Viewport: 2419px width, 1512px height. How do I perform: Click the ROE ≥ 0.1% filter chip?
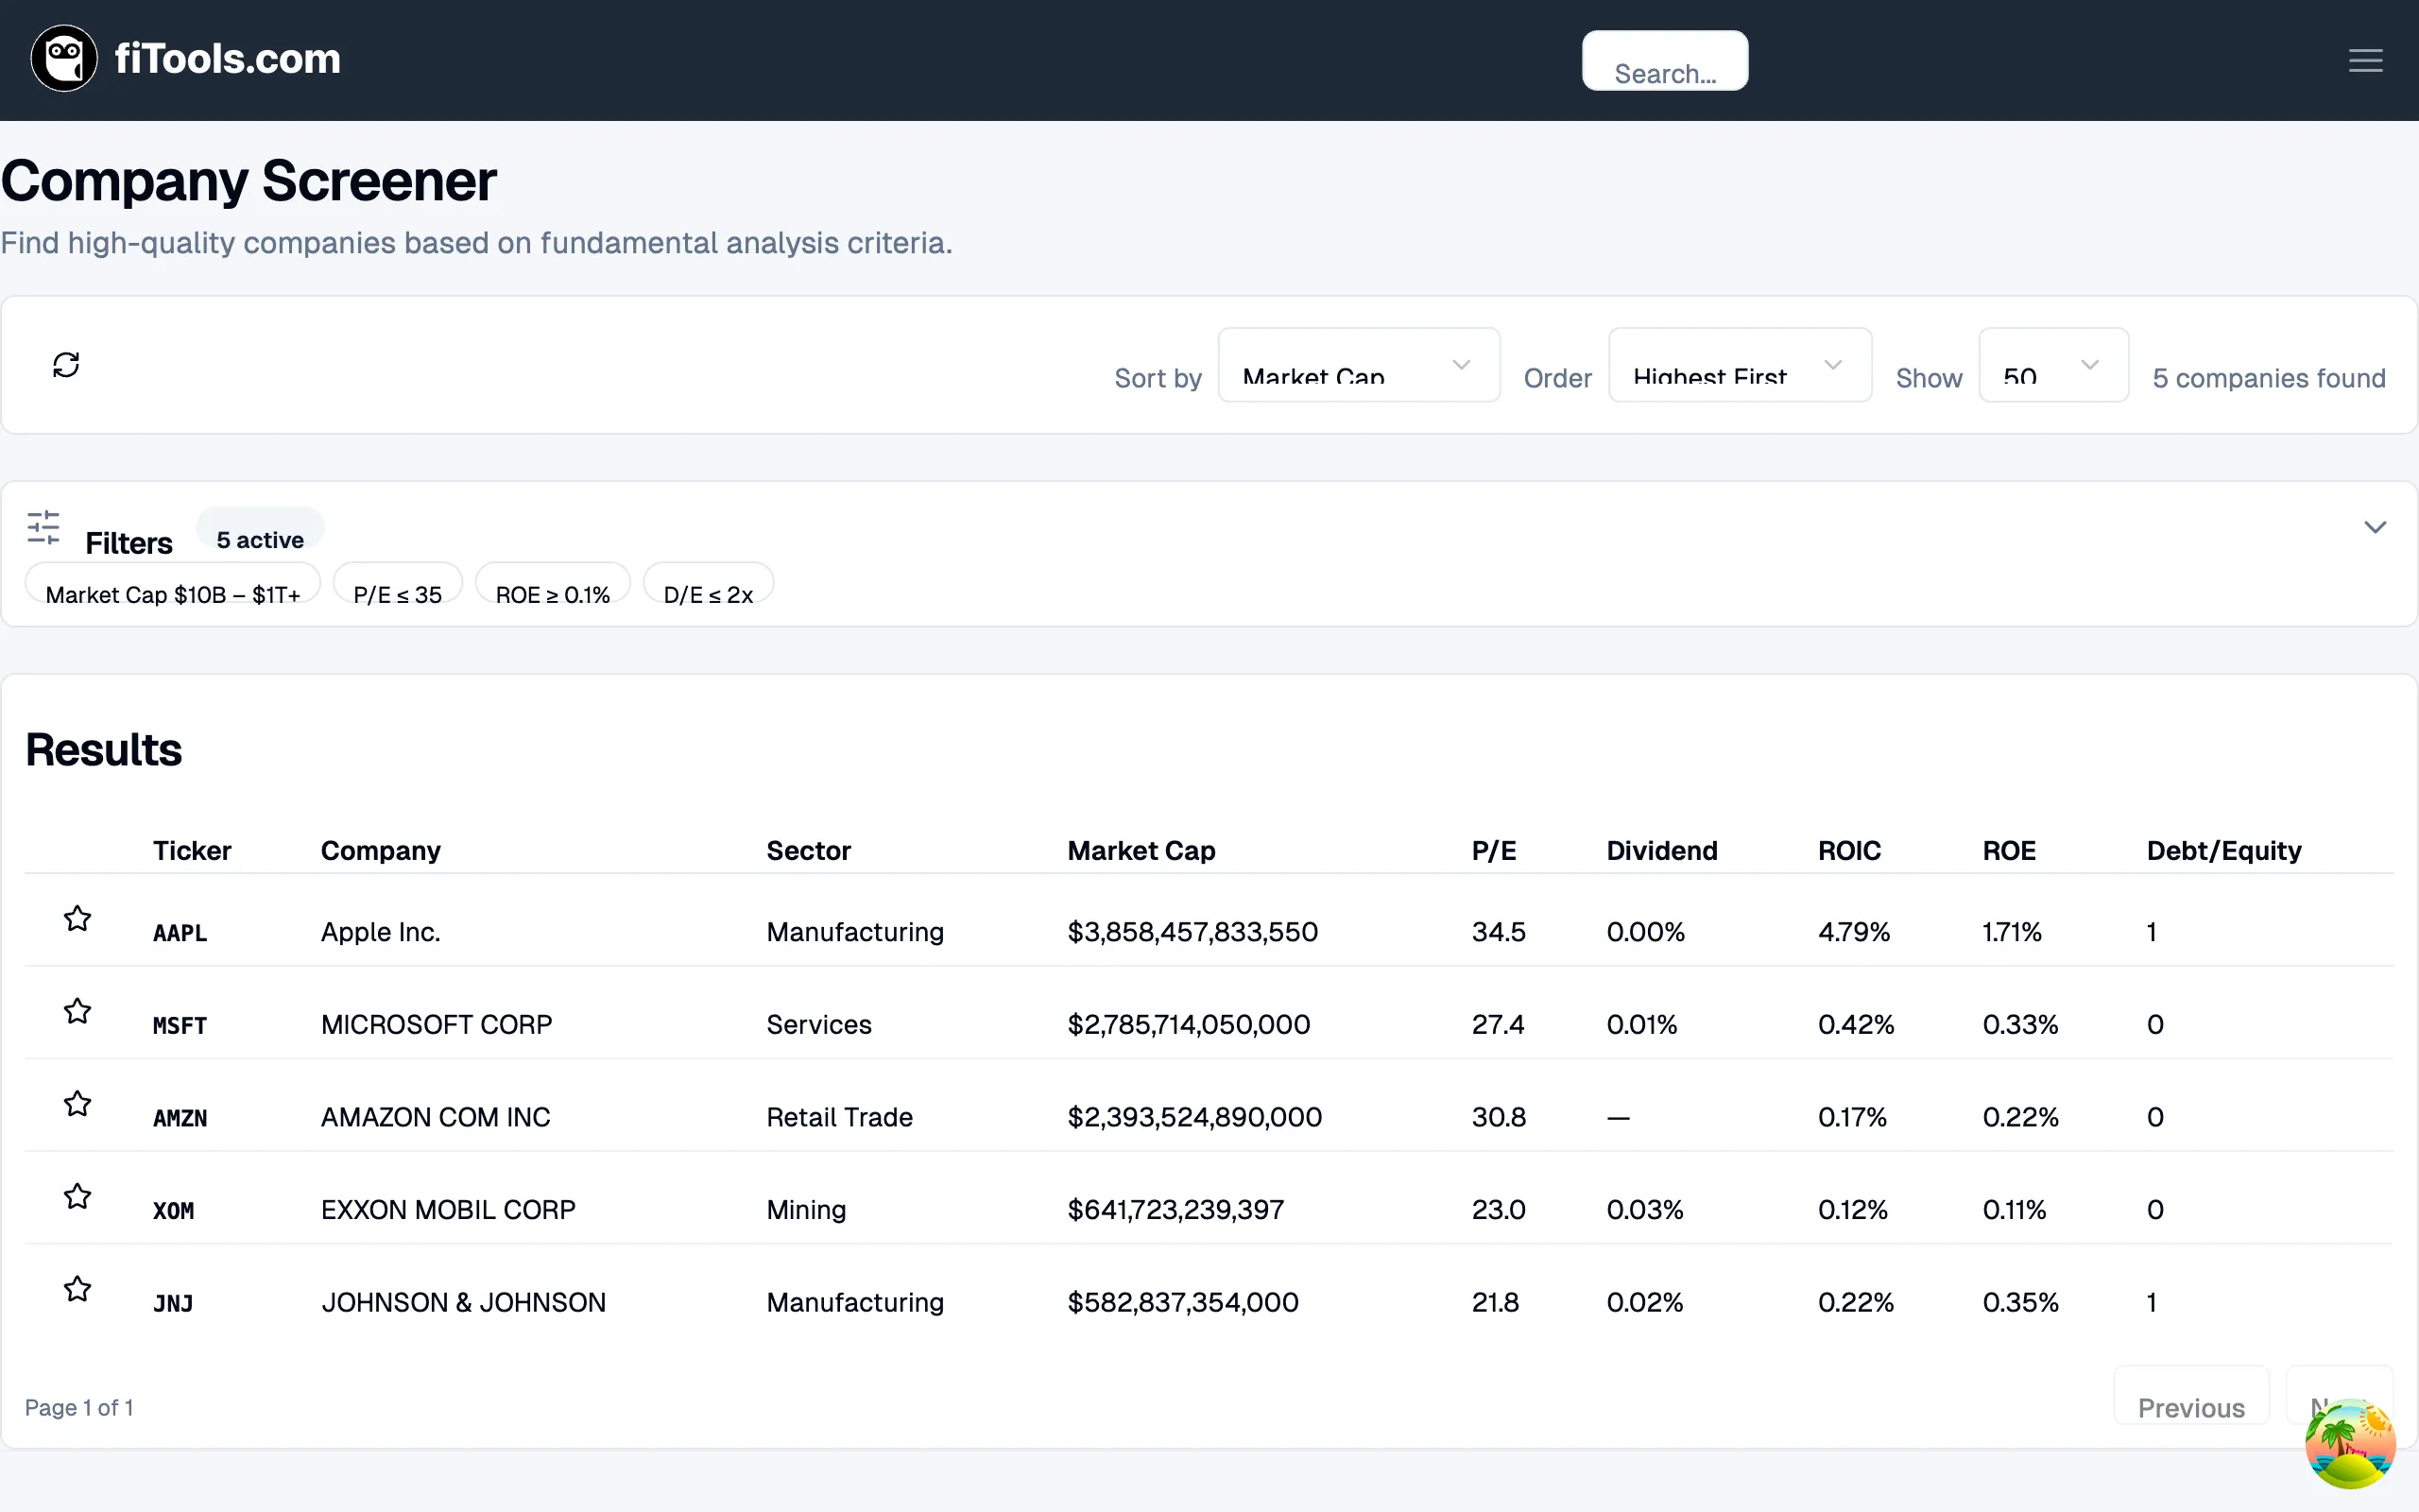tap(553, 584)
